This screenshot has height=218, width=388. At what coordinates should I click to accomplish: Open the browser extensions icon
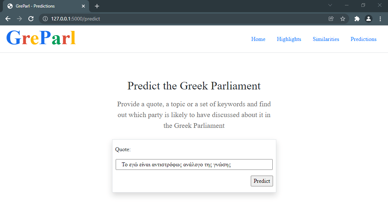357,19
